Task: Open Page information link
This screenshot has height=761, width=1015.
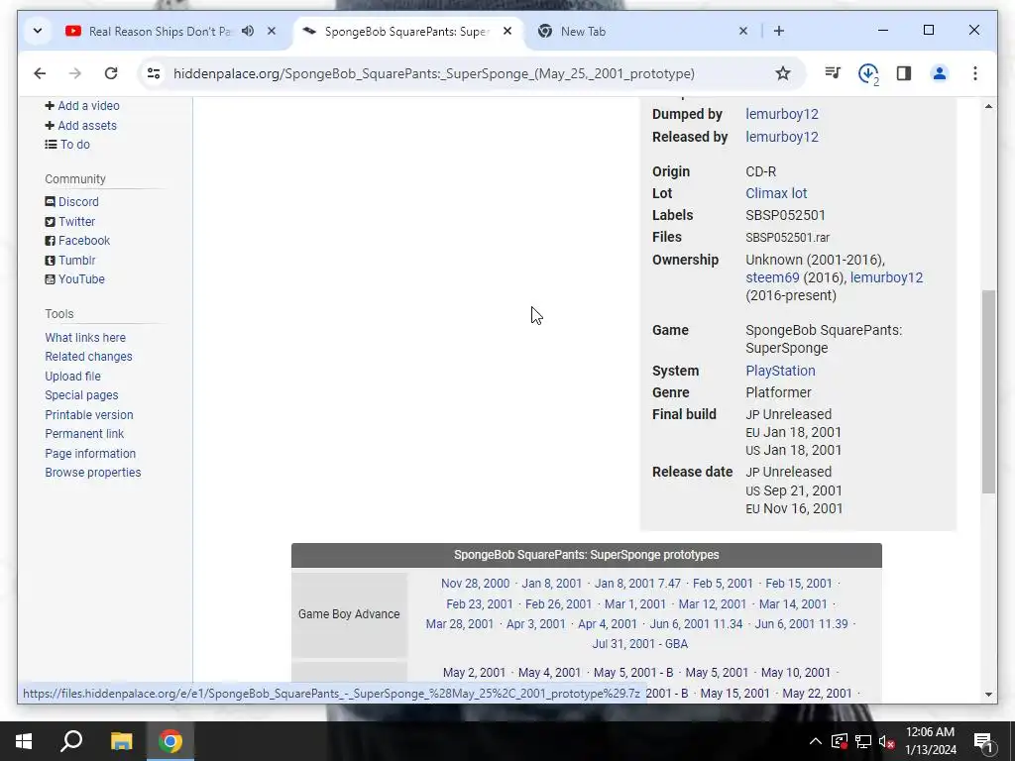Action: [90, 454]
